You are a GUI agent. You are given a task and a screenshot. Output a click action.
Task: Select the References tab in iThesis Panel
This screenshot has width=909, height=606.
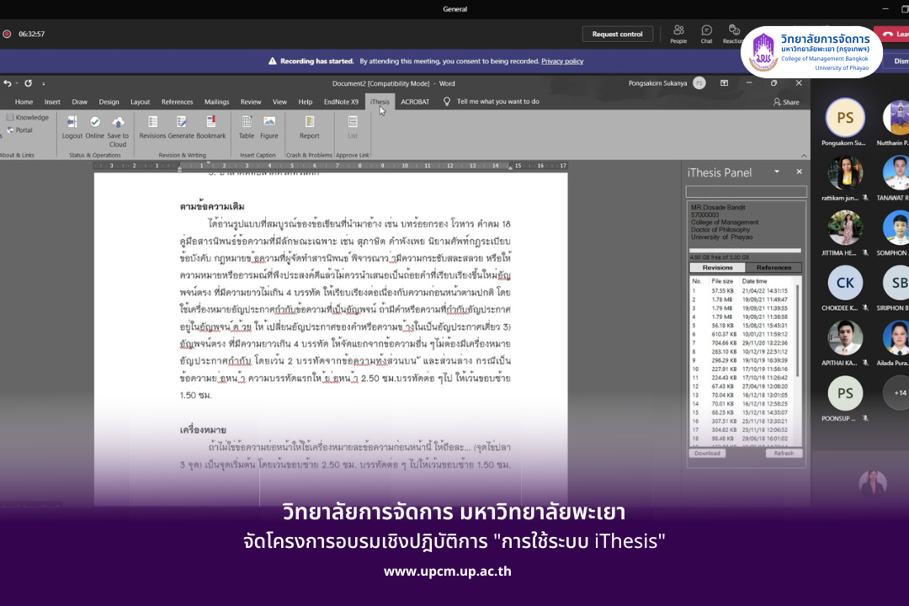pos(773,268)
